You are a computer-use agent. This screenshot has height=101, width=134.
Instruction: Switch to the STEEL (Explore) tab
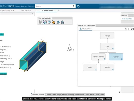tap(26, 10)
